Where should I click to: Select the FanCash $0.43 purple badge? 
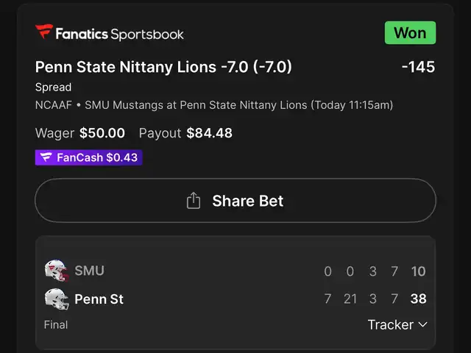click(x=88, y=157)
